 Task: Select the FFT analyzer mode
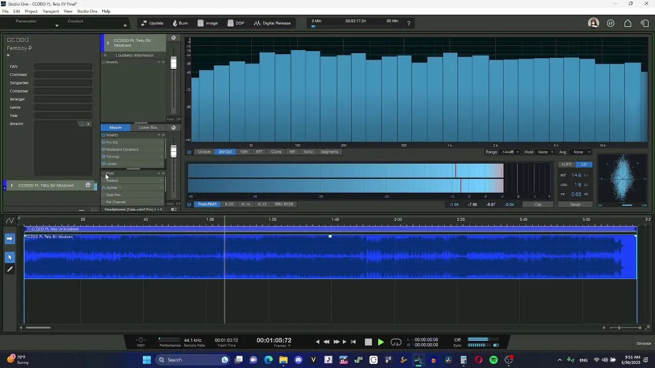(x=259, y=152)
